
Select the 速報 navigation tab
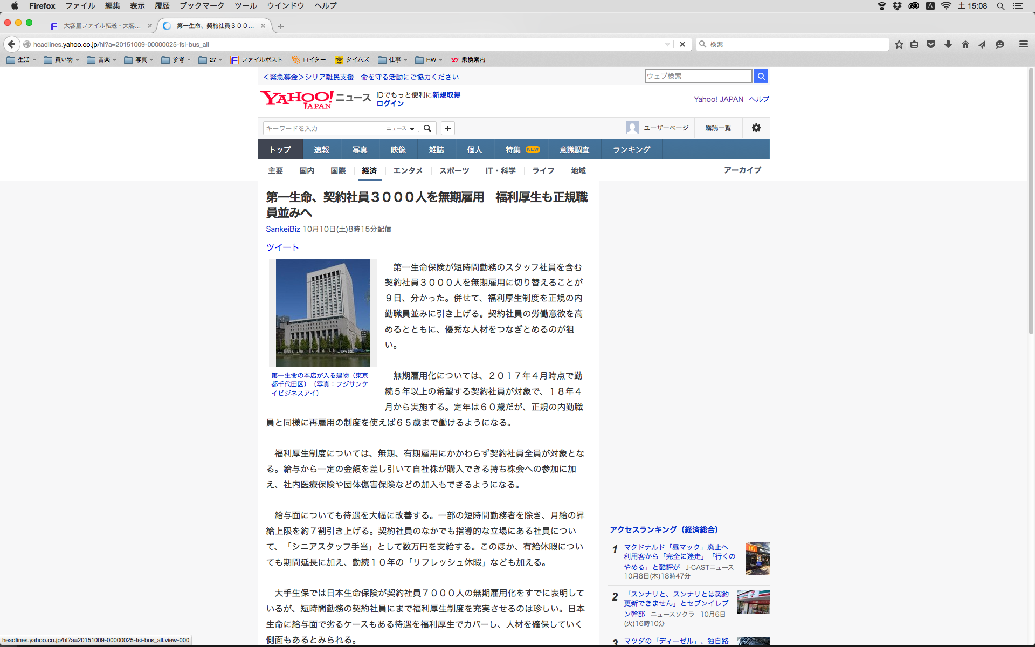click(x=321, y=149)
